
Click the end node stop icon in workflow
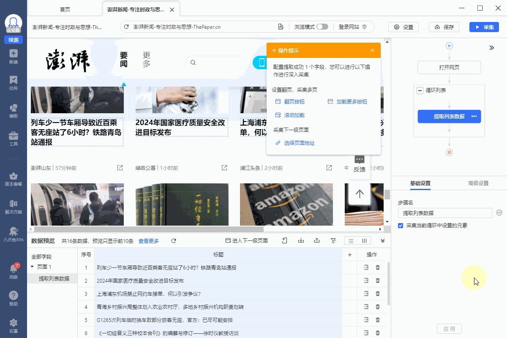point(449,152)
